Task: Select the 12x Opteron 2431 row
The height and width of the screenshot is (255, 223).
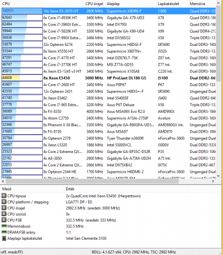Action: (109, 91)
